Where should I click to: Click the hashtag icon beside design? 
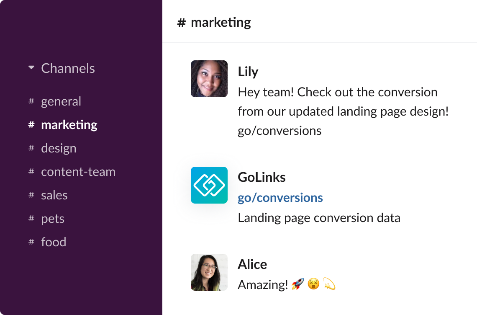tap(31, 148)
